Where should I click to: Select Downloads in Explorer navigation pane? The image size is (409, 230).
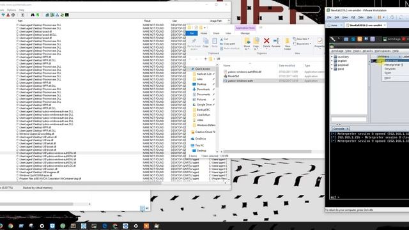(x=203, y=89)
